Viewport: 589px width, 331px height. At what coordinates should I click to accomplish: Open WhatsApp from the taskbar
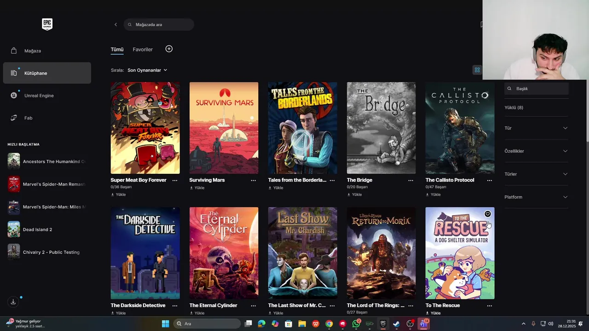pyautogui.click(x=356, y=324)
